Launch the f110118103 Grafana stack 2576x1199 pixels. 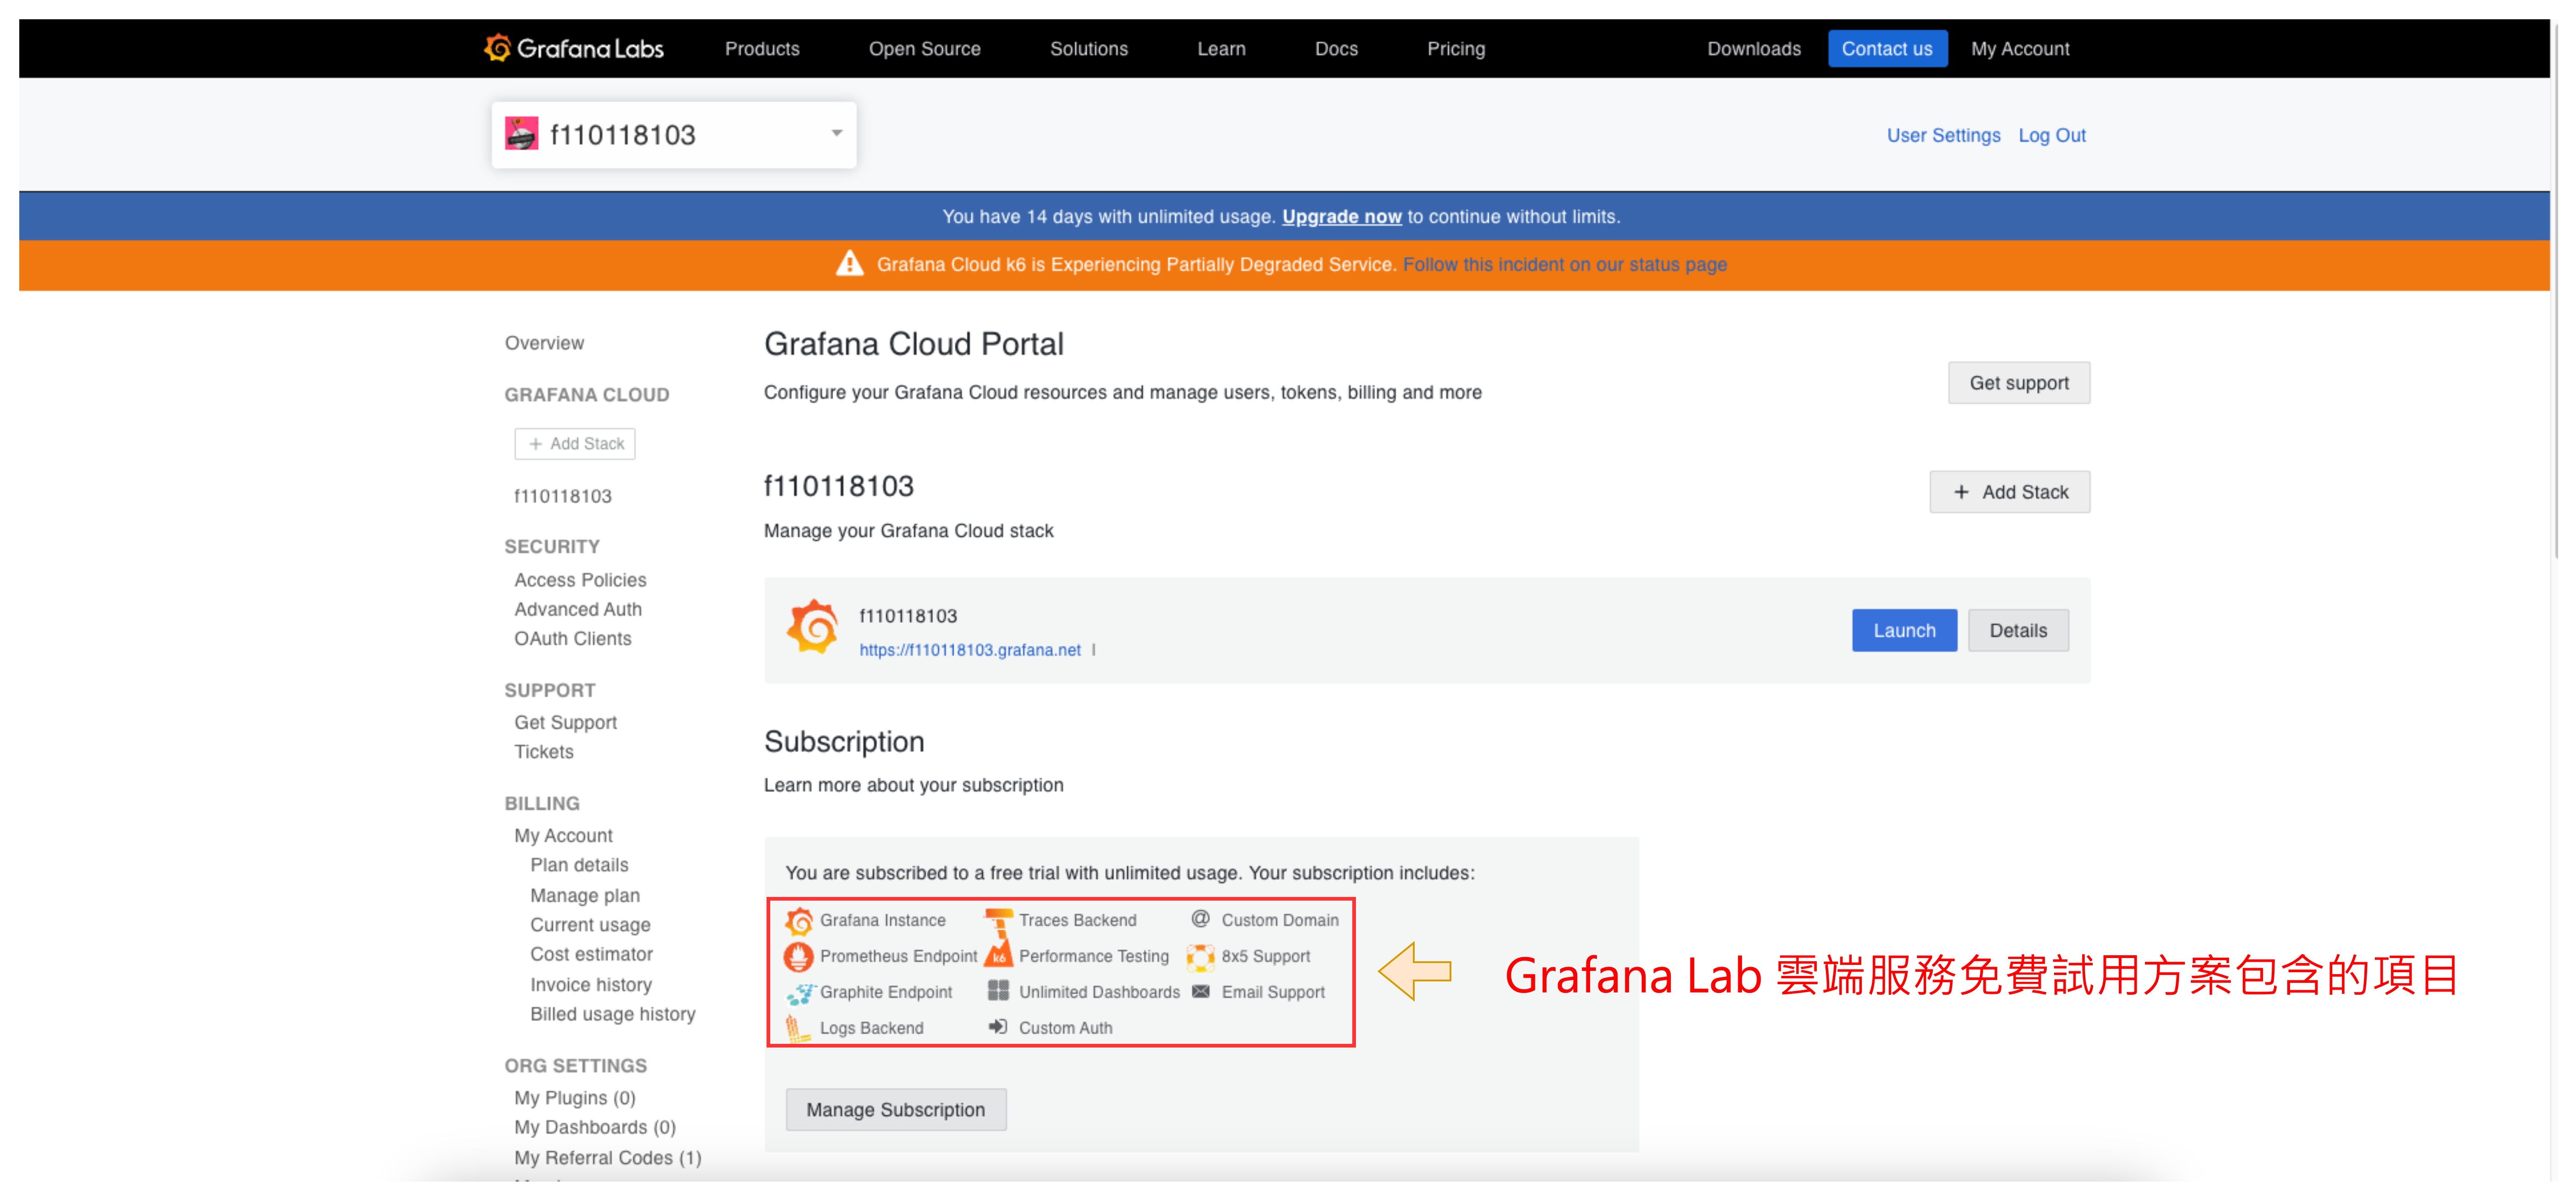(1903, 630)
